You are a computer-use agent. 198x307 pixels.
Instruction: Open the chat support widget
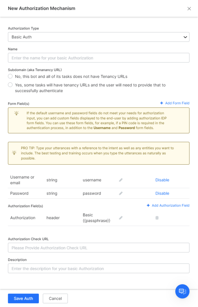click(x=182, y=291)
